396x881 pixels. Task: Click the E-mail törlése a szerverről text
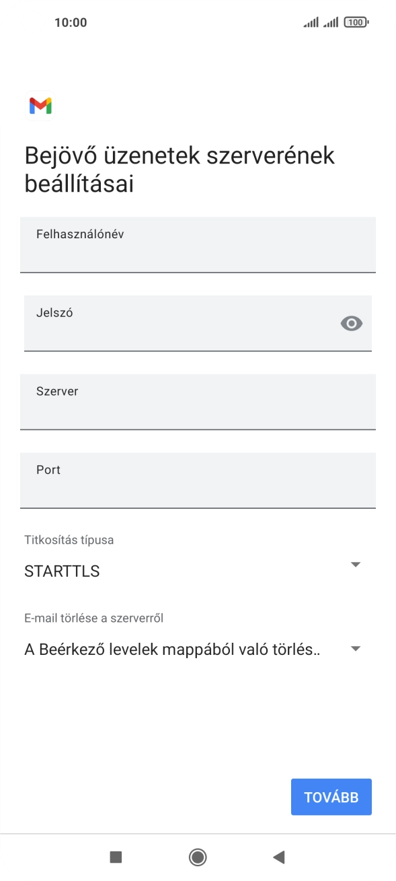coord(97,616)
